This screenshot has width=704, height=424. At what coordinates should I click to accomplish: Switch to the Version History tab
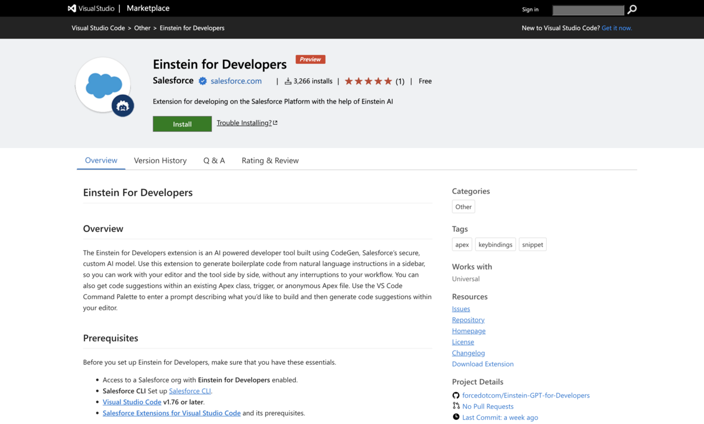coord(160,160)
